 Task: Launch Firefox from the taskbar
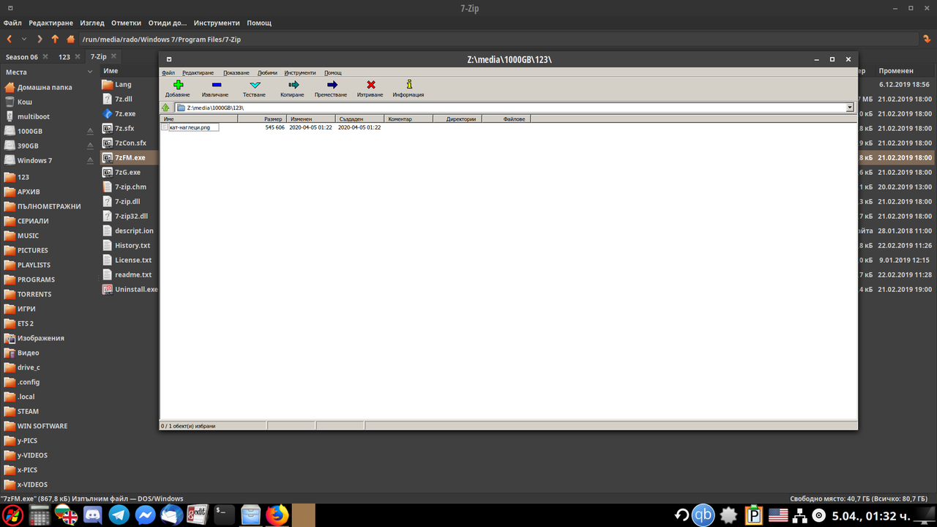(277, 515)
